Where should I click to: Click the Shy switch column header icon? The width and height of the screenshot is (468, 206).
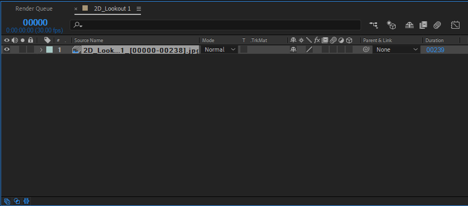pos(294,40)
